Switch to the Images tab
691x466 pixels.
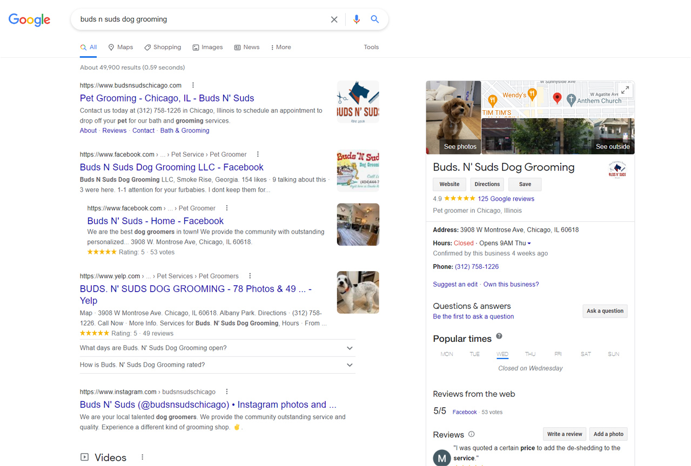(x=207, y=48)
